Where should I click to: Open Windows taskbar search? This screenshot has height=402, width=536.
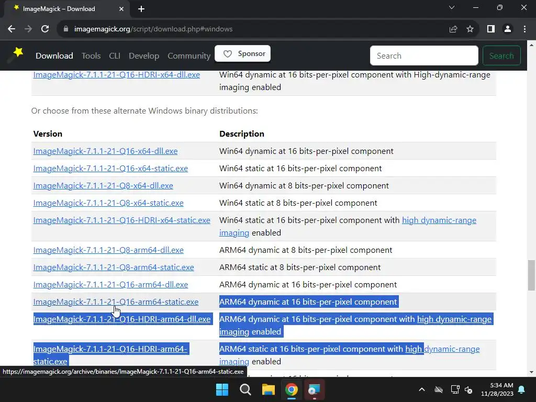245,389
